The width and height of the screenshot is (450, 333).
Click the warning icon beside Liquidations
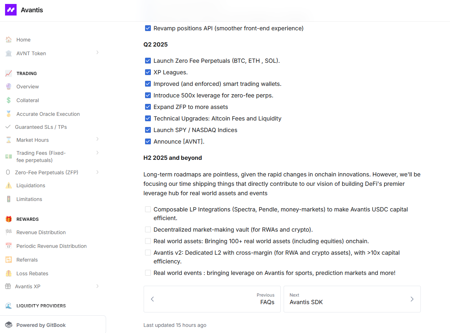tap(9, 185)
